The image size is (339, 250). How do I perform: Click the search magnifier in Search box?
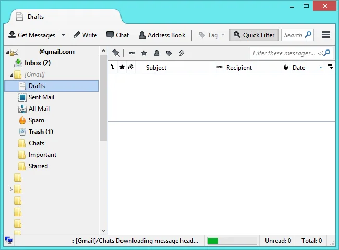(x=308, y=34)
